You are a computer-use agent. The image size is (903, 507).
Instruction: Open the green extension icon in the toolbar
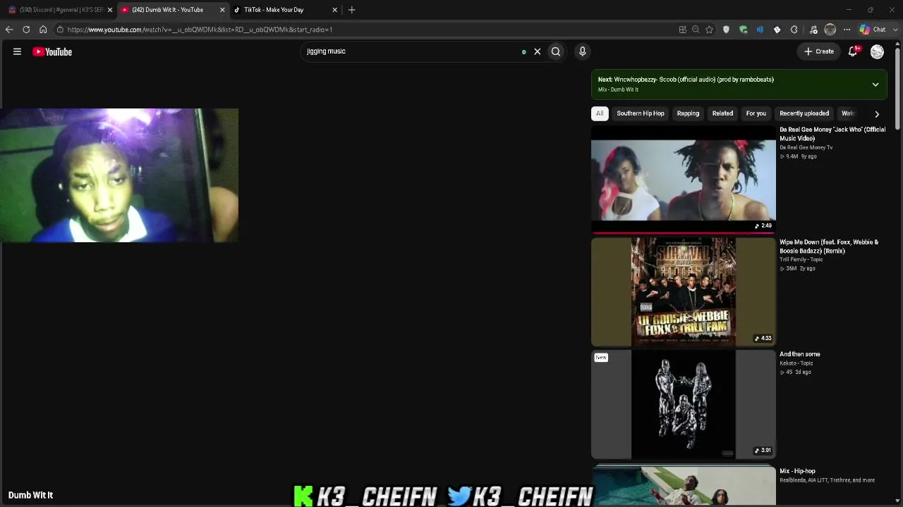(x=743, y=30)
